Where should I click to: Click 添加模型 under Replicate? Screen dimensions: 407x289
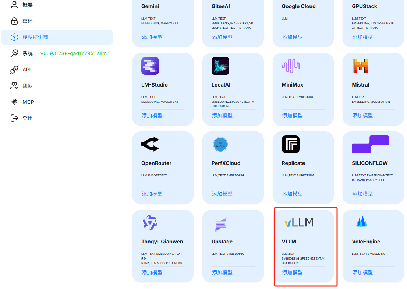click(293, 194)
